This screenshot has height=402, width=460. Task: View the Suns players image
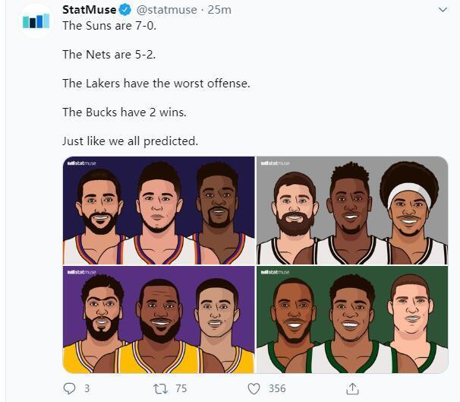[159, 210]
